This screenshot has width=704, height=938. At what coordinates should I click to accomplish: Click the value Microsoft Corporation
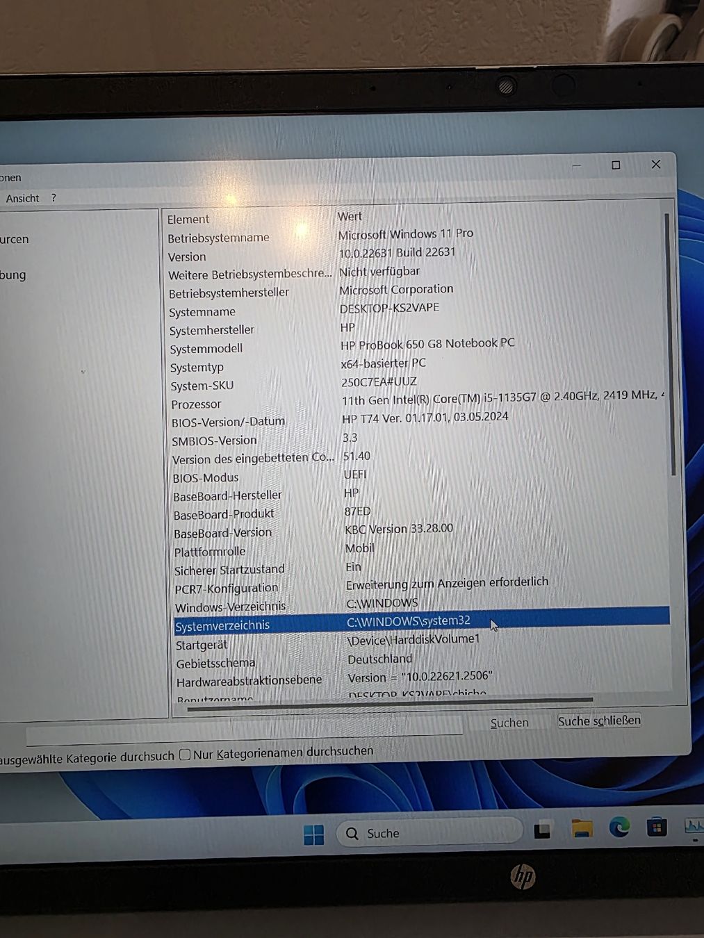[396, 290]
